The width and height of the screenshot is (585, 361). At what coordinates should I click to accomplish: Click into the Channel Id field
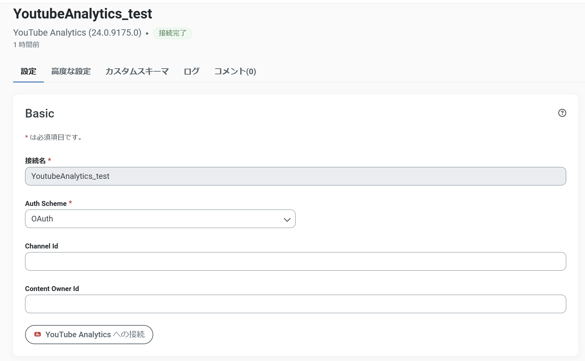point(295,261)
